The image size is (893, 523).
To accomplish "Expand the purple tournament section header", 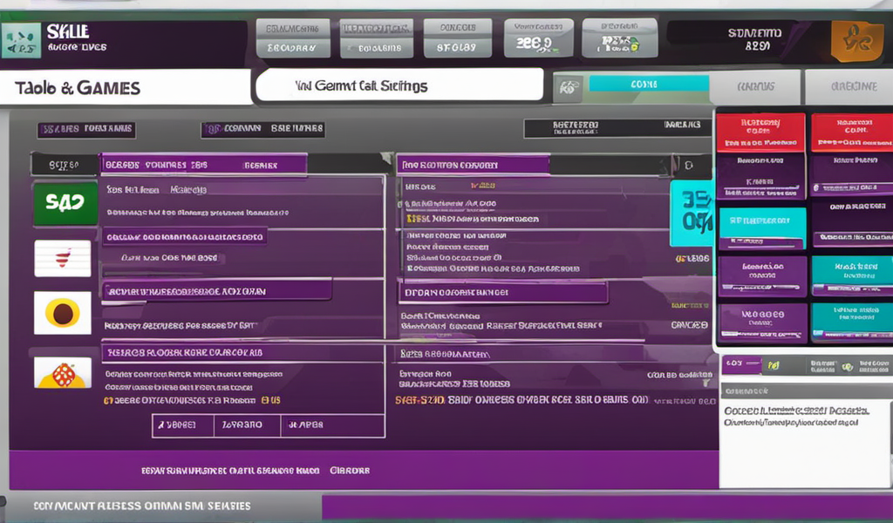I will pyautogui.click(x=475, y=164).
